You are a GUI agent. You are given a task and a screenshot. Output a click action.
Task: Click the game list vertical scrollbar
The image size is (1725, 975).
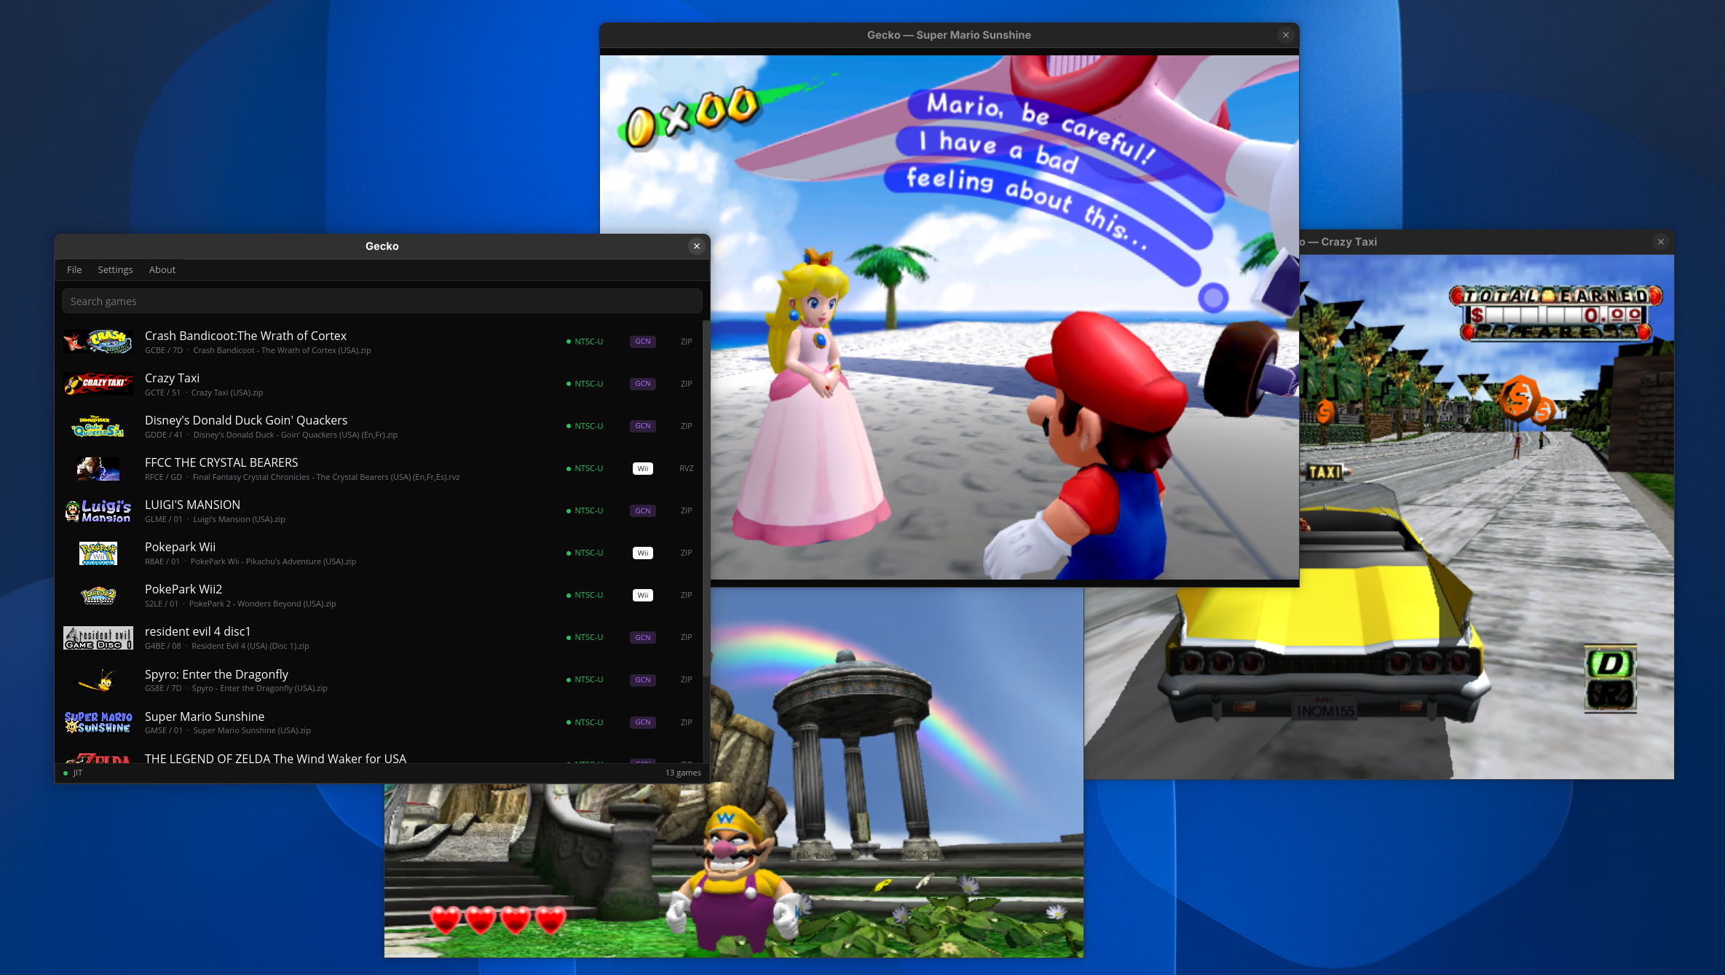pyautogui.click(x=706, y=499)
